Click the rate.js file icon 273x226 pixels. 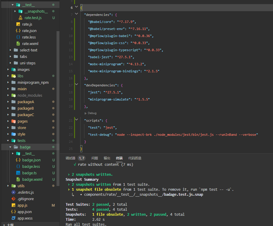pos(18,24)
